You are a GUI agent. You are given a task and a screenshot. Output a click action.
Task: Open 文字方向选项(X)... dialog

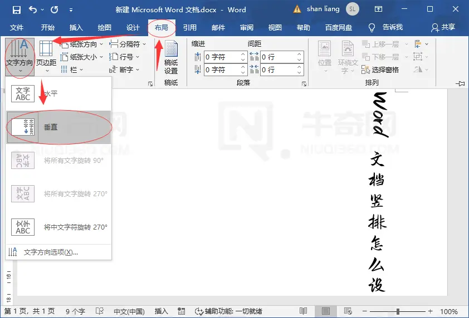(x=58, y=252)
